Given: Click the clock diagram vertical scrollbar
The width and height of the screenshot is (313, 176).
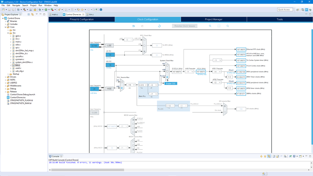Looking at the screenshot, I should [x=312, y=87].
